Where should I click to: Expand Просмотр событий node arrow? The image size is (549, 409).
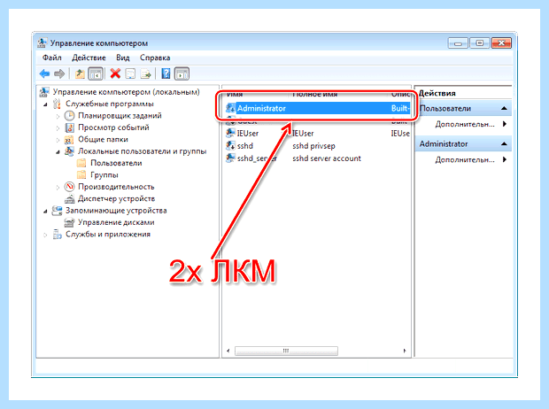[x=58, y=127]
